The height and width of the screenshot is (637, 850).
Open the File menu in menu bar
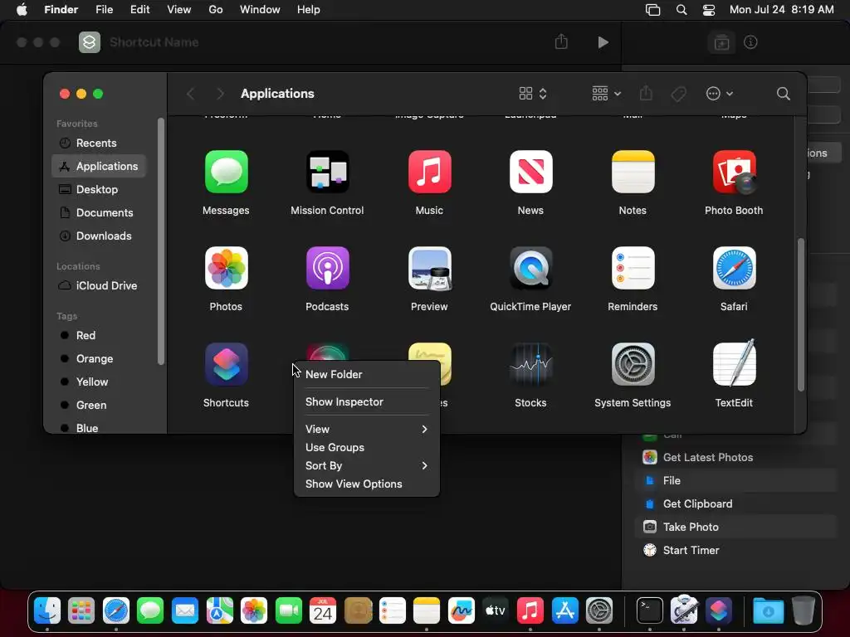point(104,10)
